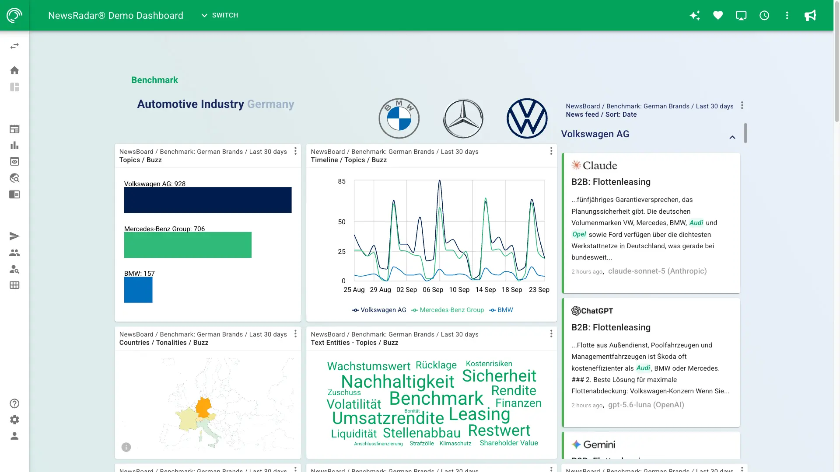Open the person search icon
Viewport: 840px width, 472px height.
pos(14,269)
